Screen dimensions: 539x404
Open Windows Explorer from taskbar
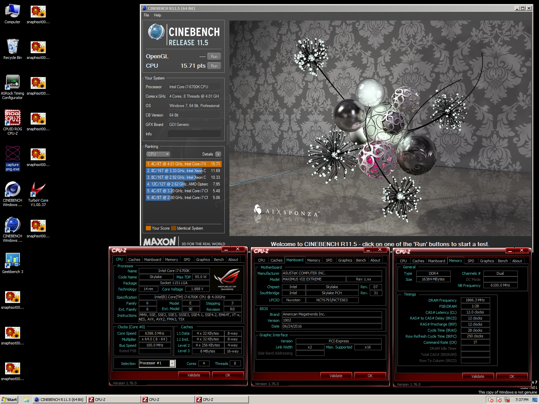[27, 400]
